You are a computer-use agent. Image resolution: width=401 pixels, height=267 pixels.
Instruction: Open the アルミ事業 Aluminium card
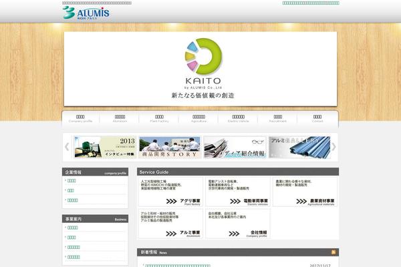[170, 224]
